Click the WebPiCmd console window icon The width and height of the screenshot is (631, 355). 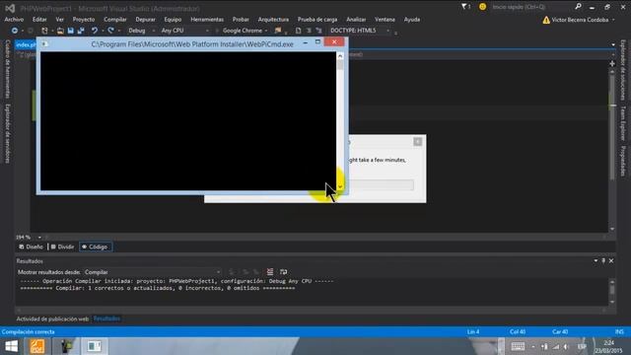44,43
